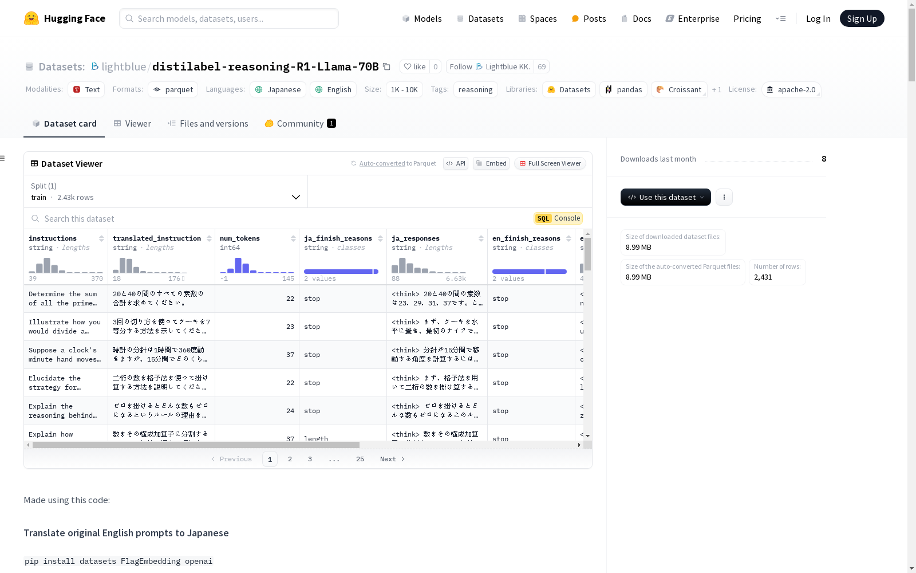Select the Croissant library tag
Screen dimensions: 916x573
679,89
